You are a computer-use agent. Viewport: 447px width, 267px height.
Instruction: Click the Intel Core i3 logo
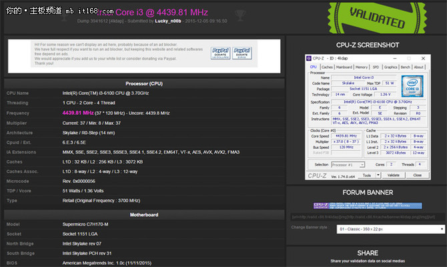coord(412,86)
